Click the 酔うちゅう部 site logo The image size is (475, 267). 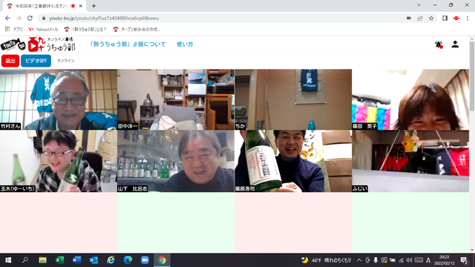coord(52,44)
